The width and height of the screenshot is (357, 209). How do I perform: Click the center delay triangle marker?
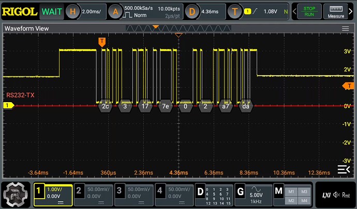[x=178, y=35]
